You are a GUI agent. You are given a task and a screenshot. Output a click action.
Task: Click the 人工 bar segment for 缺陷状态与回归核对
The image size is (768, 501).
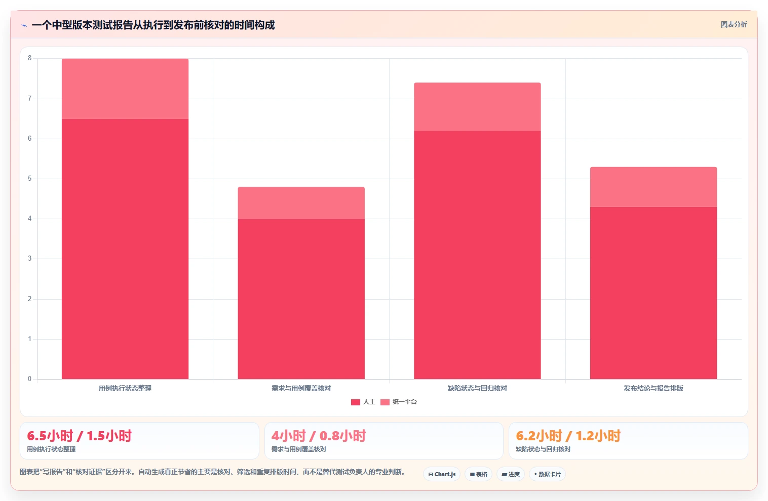click(477, 255)
